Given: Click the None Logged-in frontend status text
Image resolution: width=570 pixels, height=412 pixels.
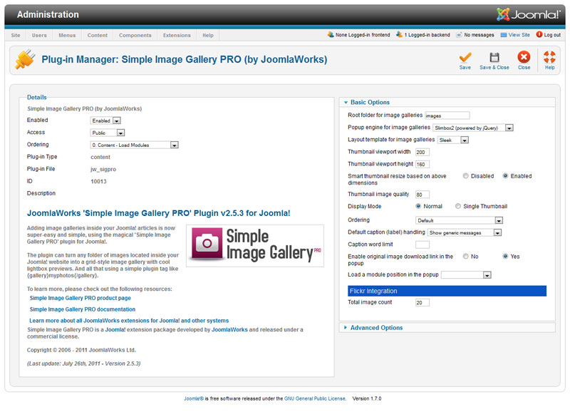Looking at the screenshot, I should (x=363, y=35).
